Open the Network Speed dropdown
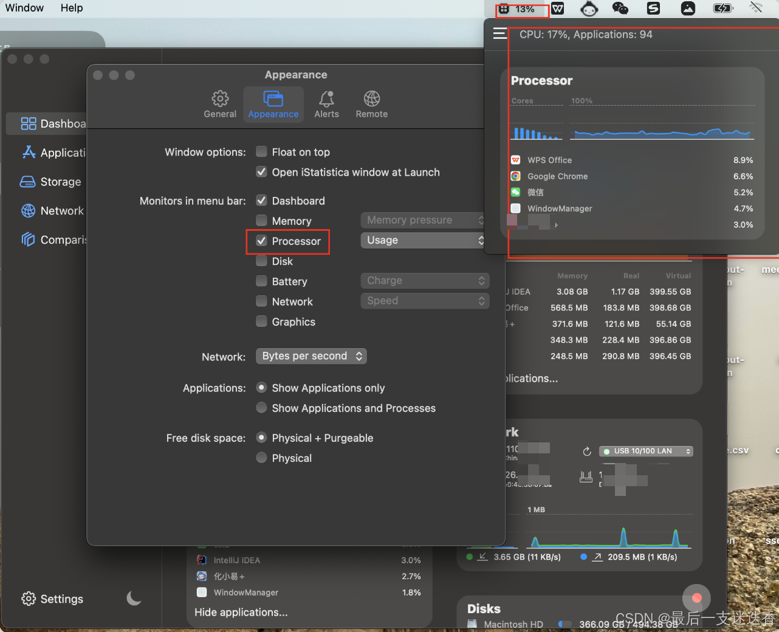Screen dimensions: 779x632 (x=425, y=301)
